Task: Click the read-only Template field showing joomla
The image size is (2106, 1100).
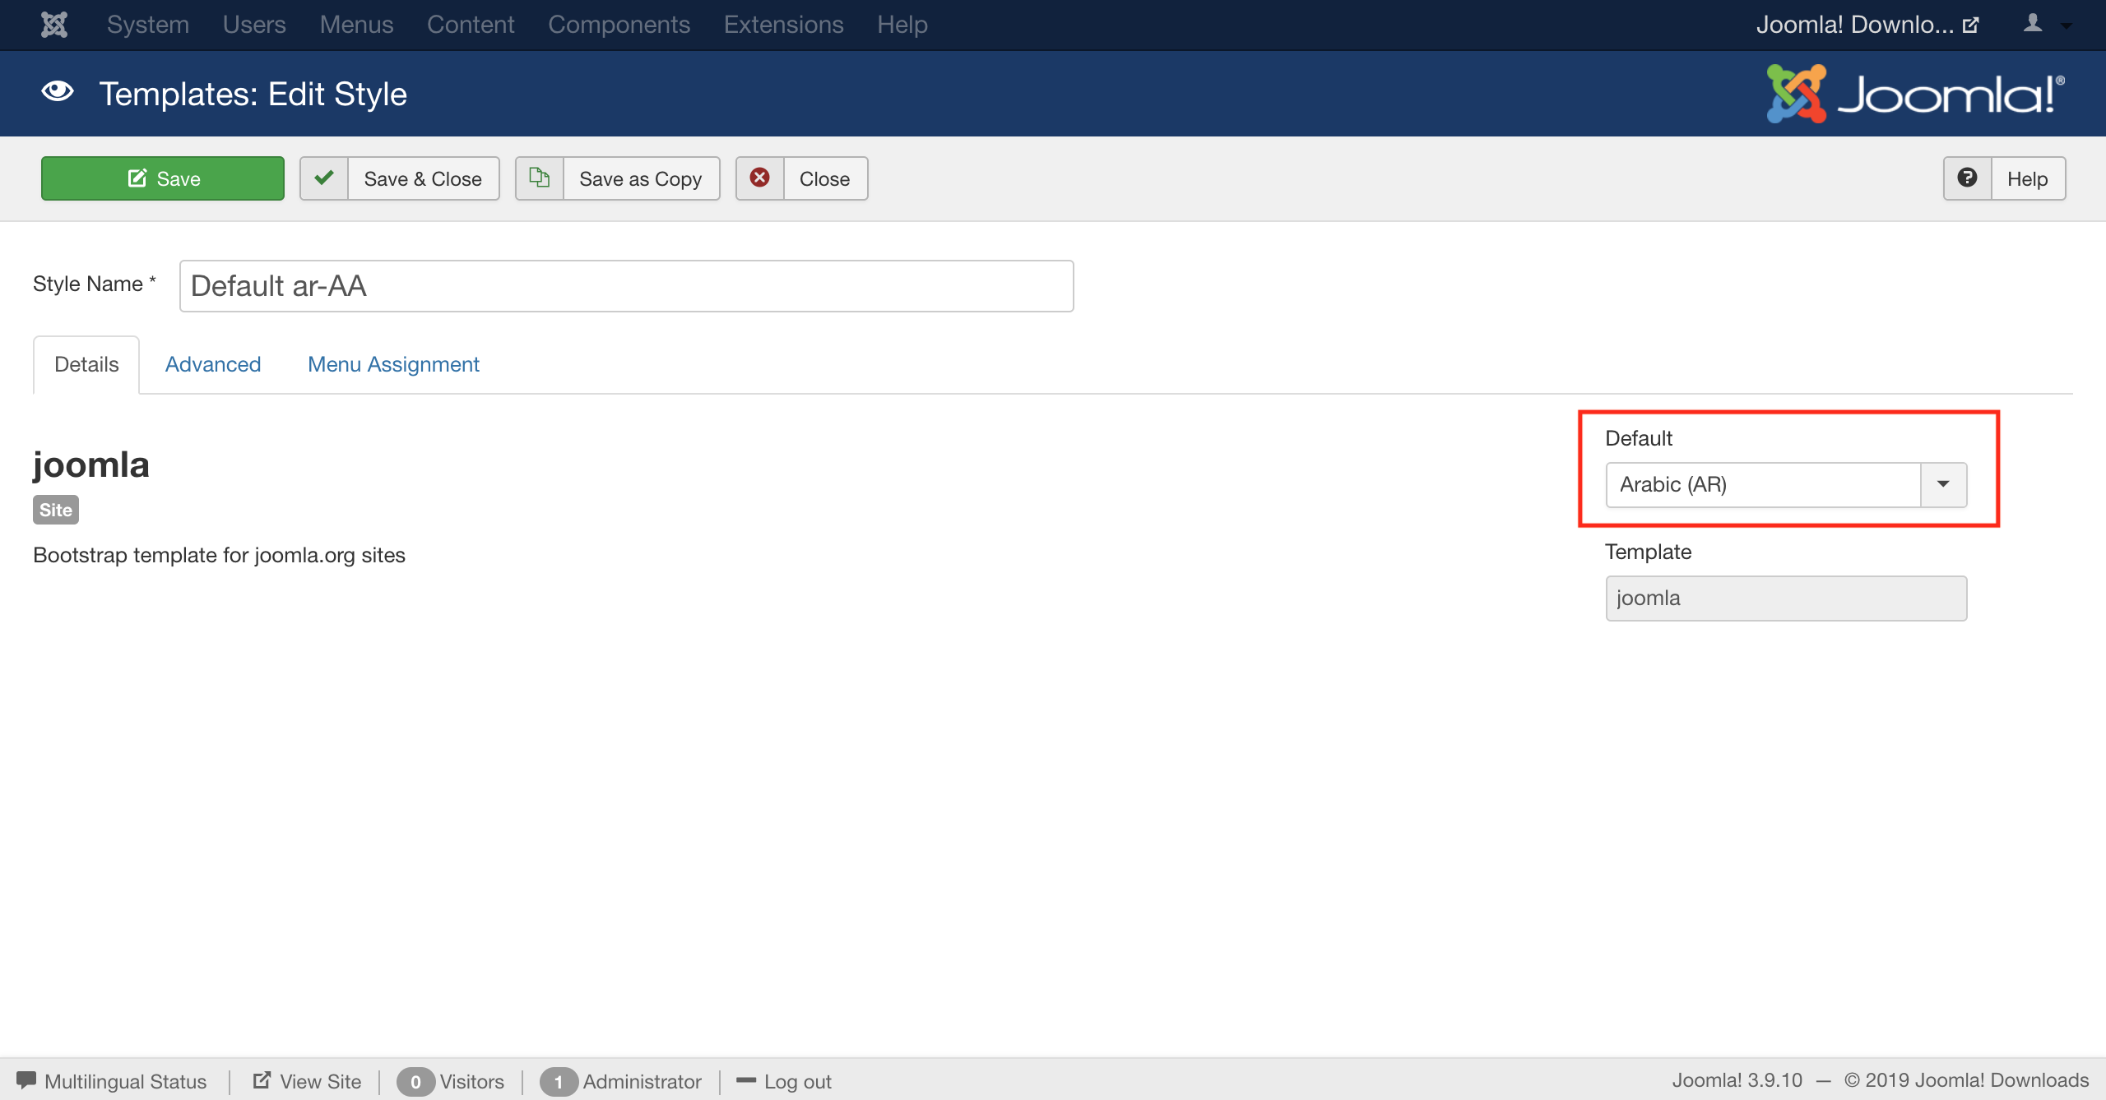Action: (1786, 599)
